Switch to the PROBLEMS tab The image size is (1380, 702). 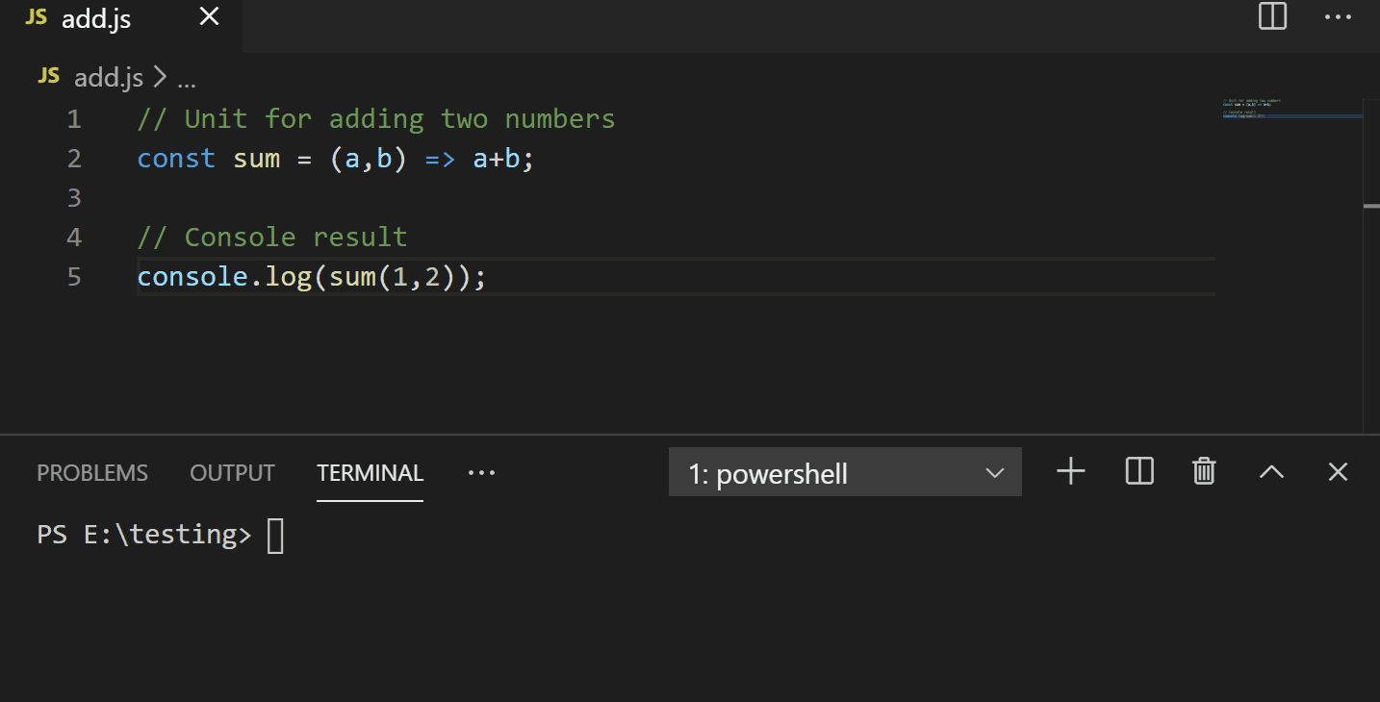92,472
